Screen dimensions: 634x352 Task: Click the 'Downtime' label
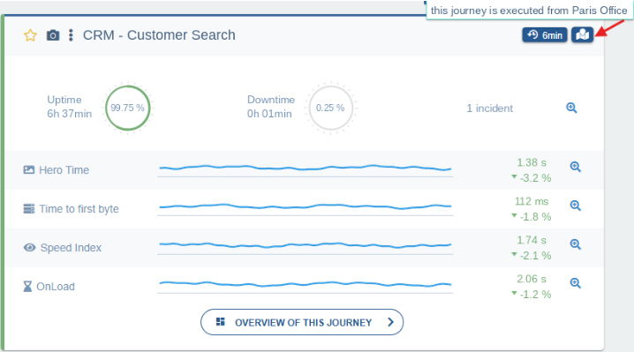[271, 100]
